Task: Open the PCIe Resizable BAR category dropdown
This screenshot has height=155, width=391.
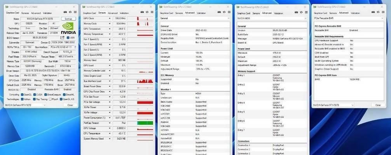Action: coord(349,18)
